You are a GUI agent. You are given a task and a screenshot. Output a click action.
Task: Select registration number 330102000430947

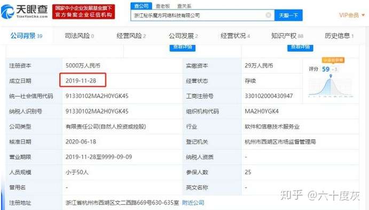point(269,96)
